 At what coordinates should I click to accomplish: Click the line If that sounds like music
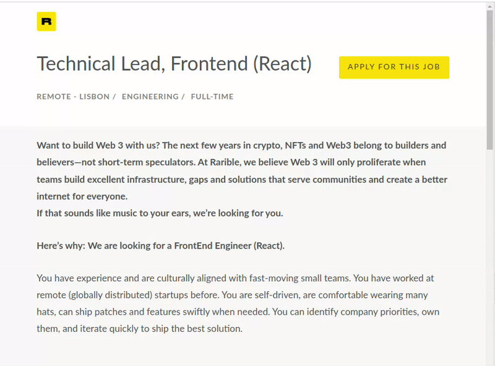click(x=160, y=213)
